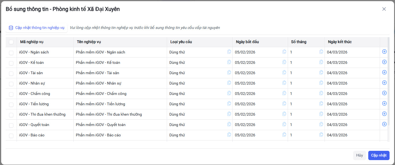Check the iGOV - Ngân sách row checkbox
The height and width of the screenshot is (165, 395).
11,53
